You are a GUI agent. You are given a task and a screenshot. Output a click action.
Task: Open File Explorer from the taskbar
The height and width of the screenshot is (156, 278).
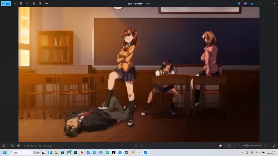(x=56, y=153)
